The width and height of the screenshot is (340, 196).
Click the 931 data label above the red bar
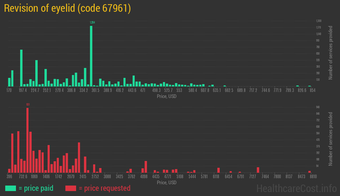point(28,105)
